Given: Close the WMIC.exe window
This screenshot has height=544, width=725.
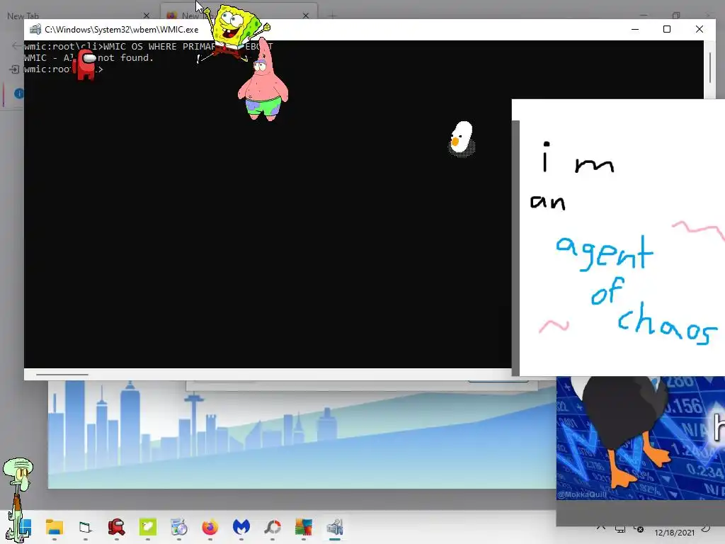Looking at the screenshot, I should click(699, 29).
